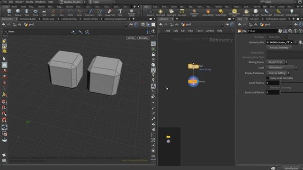Add an Ambient Light from shelf
The width and height of the screenshot is (303, 170).
click(292, 12)
